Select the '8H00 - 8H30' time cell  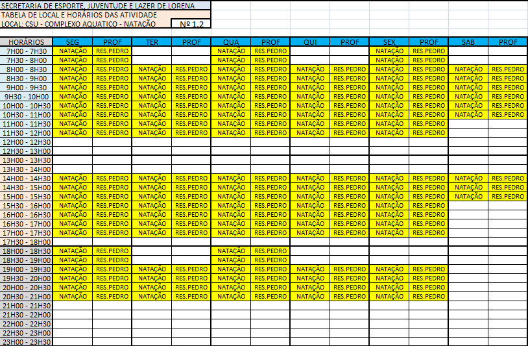pos(26,69)
